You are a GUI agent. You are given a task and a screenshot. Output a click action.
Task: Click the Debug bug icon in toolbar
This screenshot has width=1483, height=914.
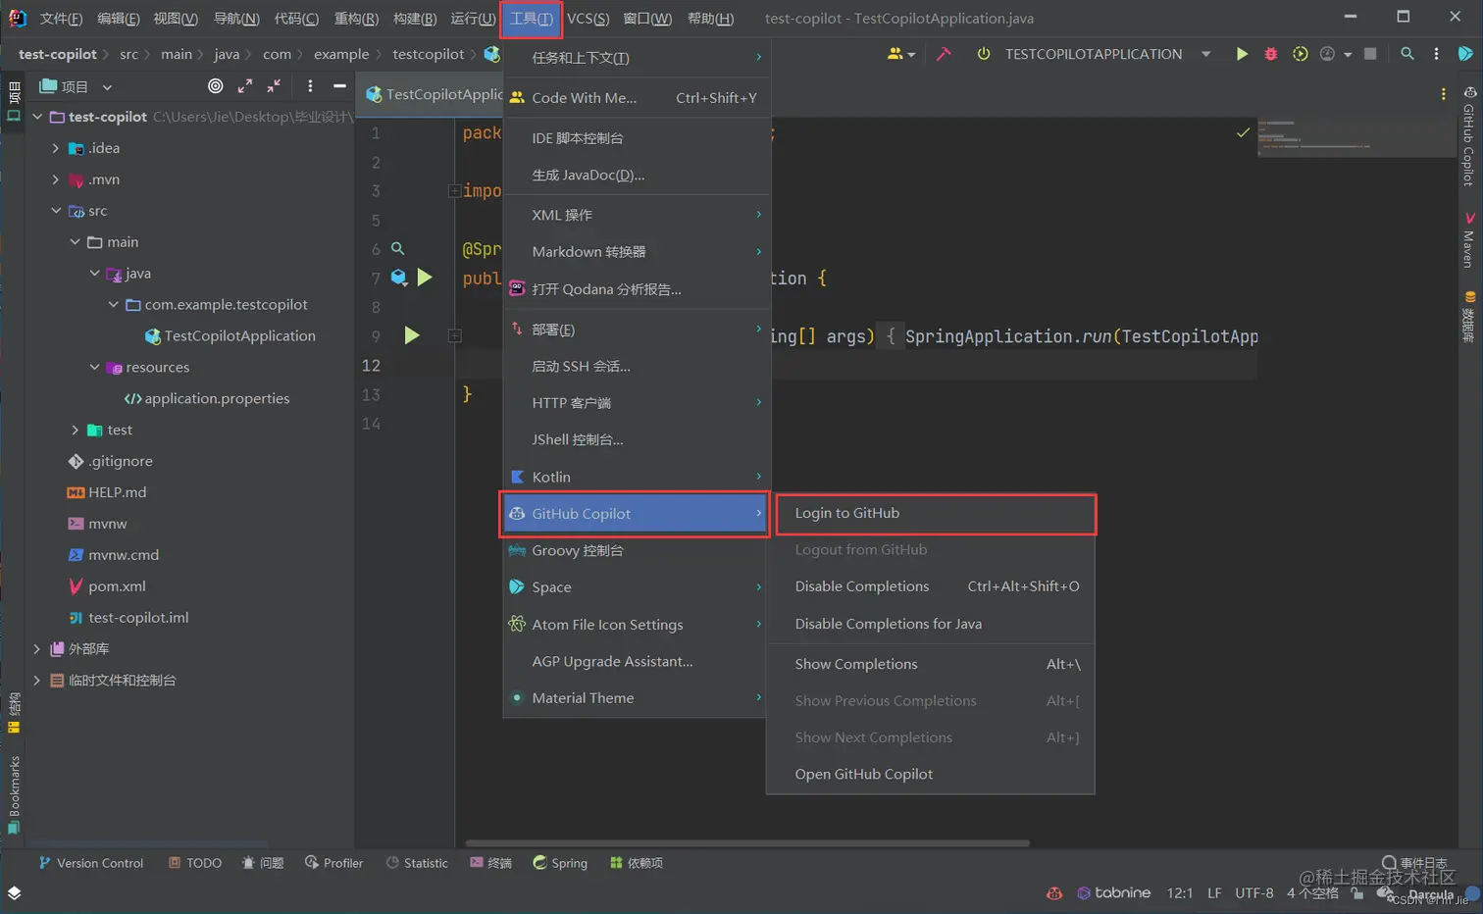coord(1271,54)
